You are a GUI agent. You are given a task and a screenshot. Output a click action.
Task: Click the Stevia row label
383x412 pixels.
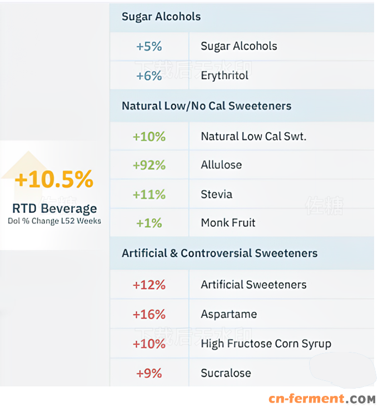tap(216, 195)
